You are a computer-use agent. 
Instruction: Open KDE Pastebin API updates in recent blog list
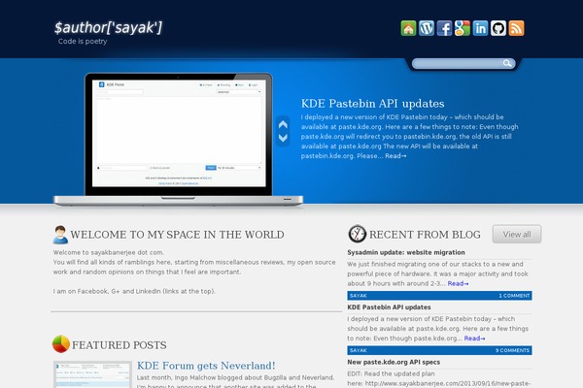point(389,307)
